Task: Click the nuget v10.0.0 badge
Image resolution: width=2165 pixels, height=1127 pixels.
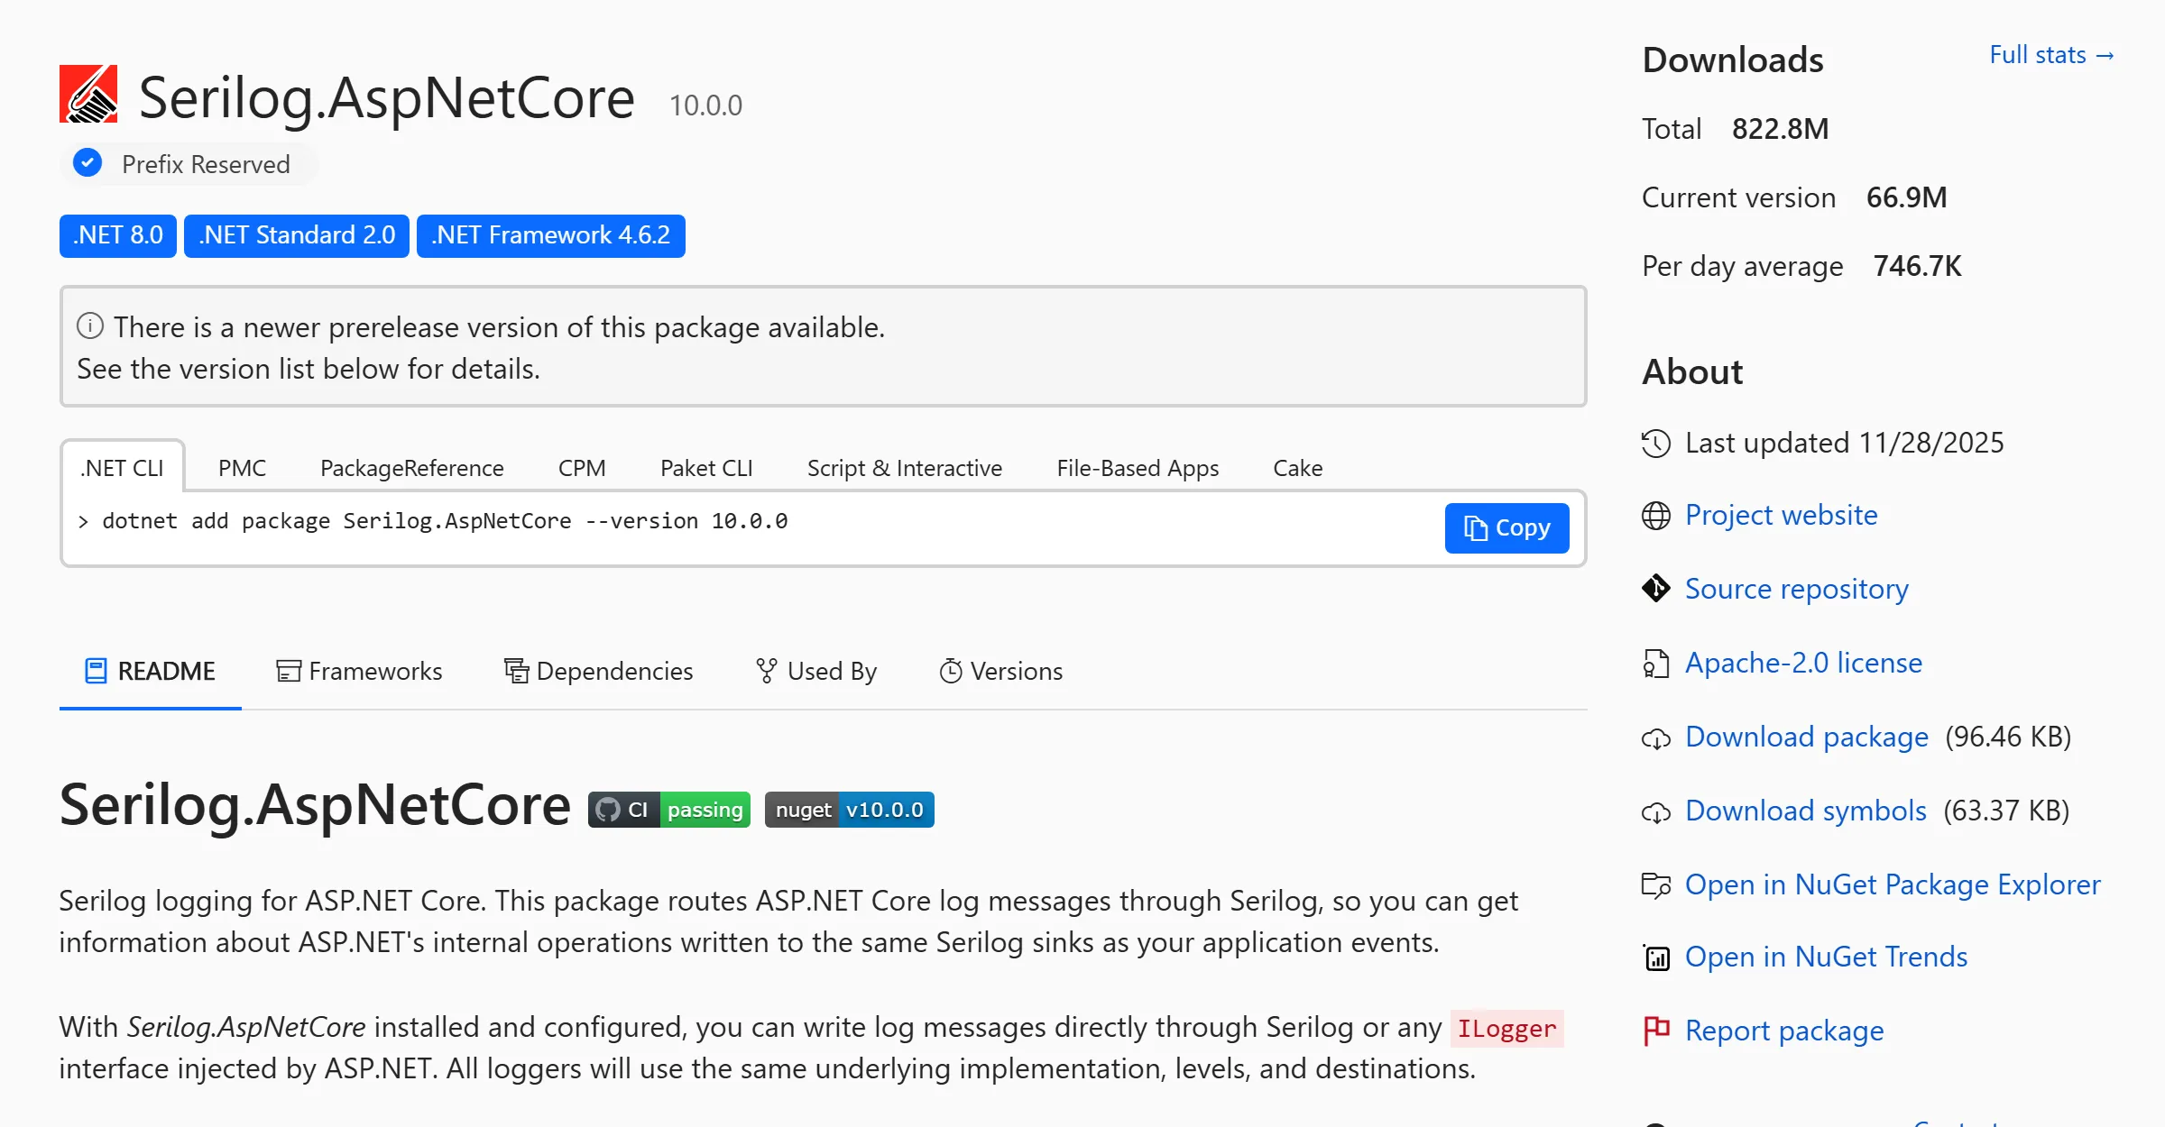Action: [x=849, y=810]
